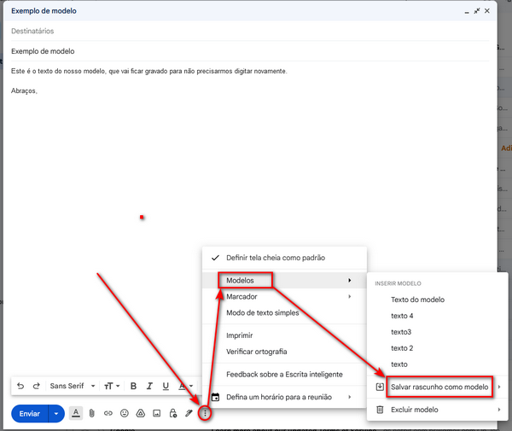Insert the 'Texto do modelo' template
This screenshot has width=512, height=431.
pyautogui.click(x=438, y=300)
